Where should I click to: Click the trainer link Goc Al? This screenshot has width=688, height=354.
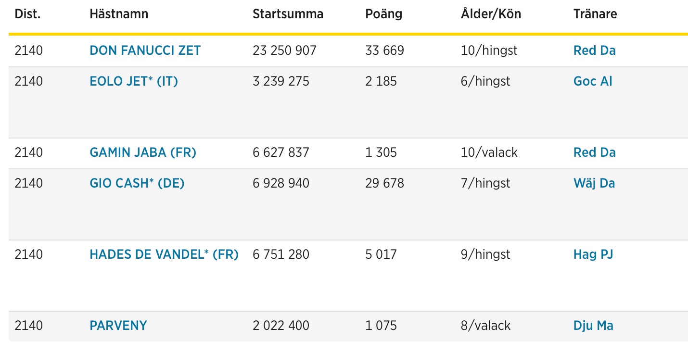coord(593,81)
